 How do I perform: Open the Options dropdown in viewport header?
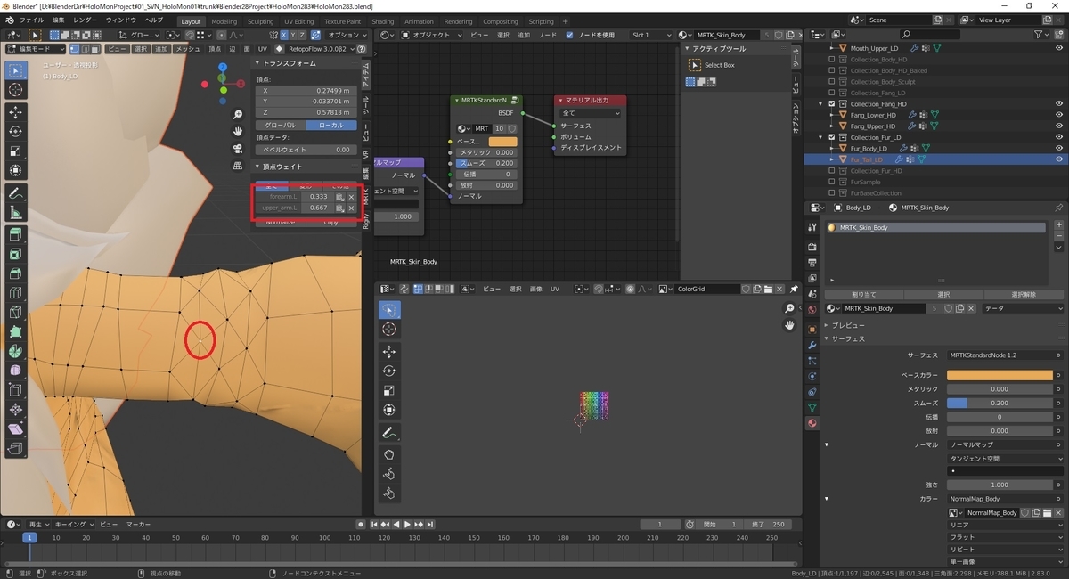(x=347, y=35)
